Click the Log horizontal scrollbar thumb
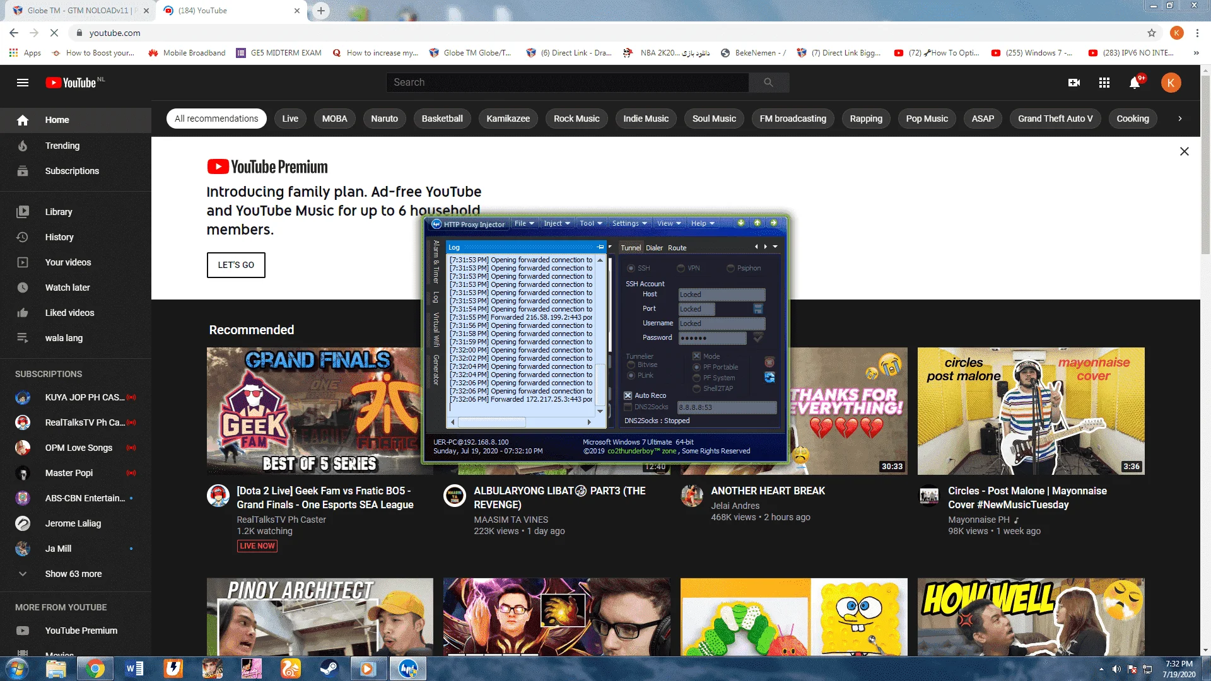 click(x=492, y=422)
